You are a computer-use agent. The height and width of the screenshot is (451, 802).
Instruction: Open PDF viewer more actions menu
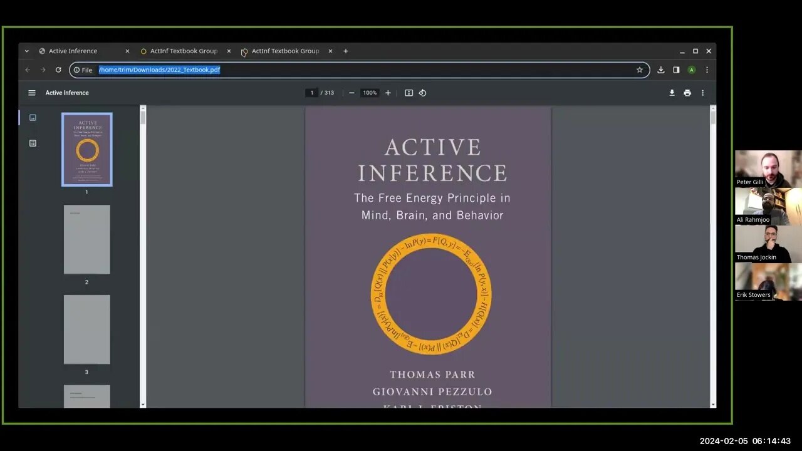[702, 93]
